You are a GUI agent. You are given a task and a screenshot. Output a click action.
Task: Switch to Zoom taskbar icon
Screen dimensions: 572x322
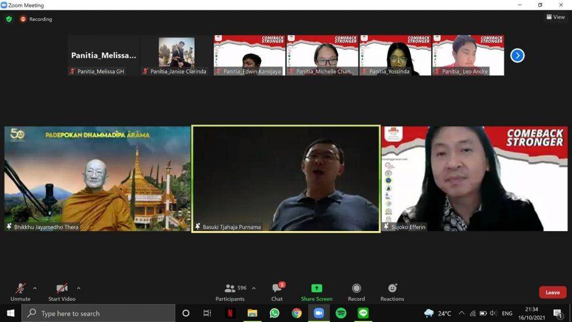tap(319, 313)
